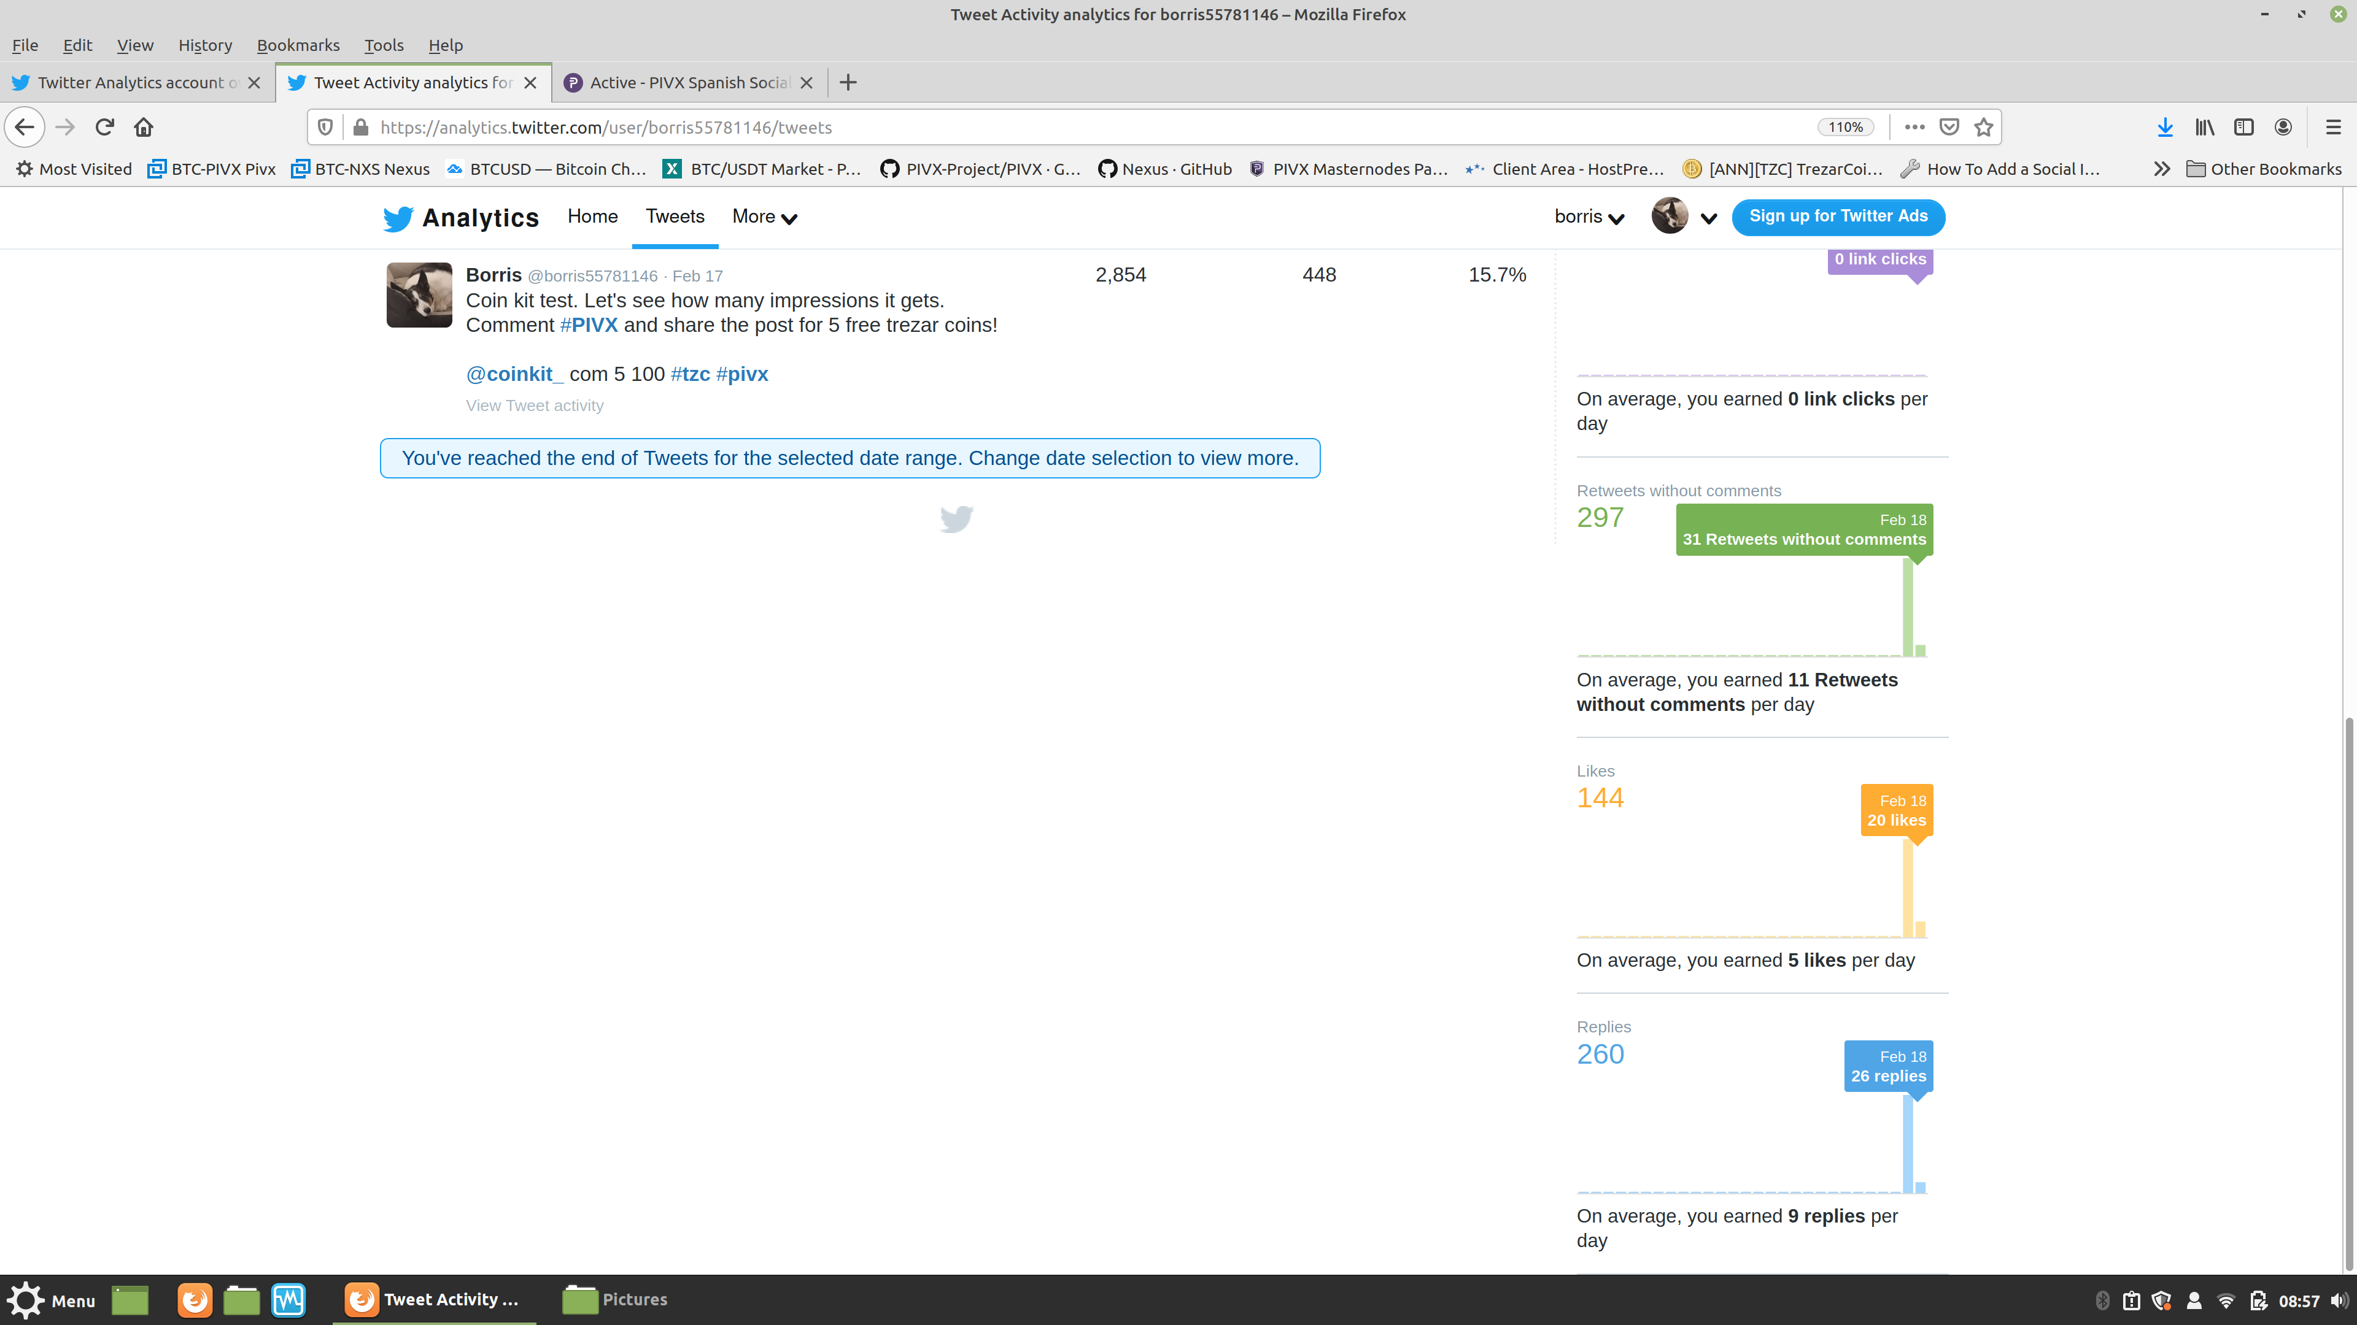
Task: Launch Firefox from the taskbar launcher
Action: (x=194, y=1299)
